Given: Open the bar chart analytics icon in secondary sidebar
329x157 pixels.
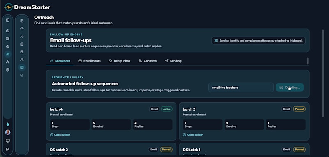Looking at the screenshot, I should click(22, 75).
